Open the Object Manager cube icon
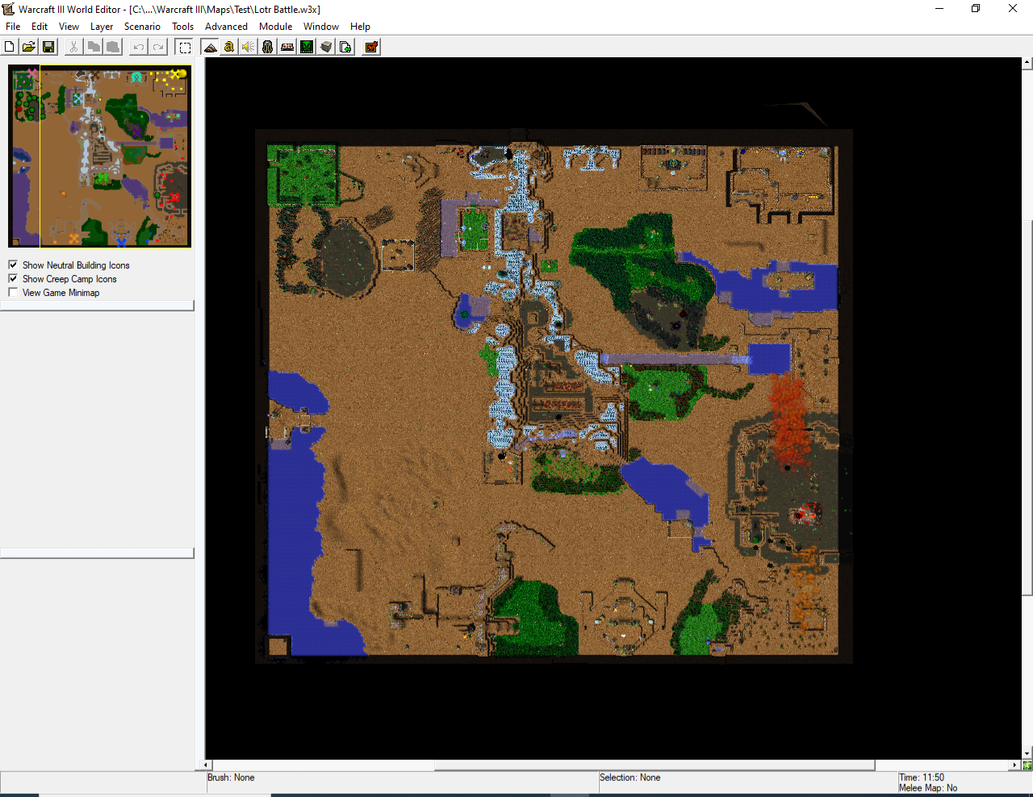This screenshot has width=1033, height=797. click(x=326, y=47)
